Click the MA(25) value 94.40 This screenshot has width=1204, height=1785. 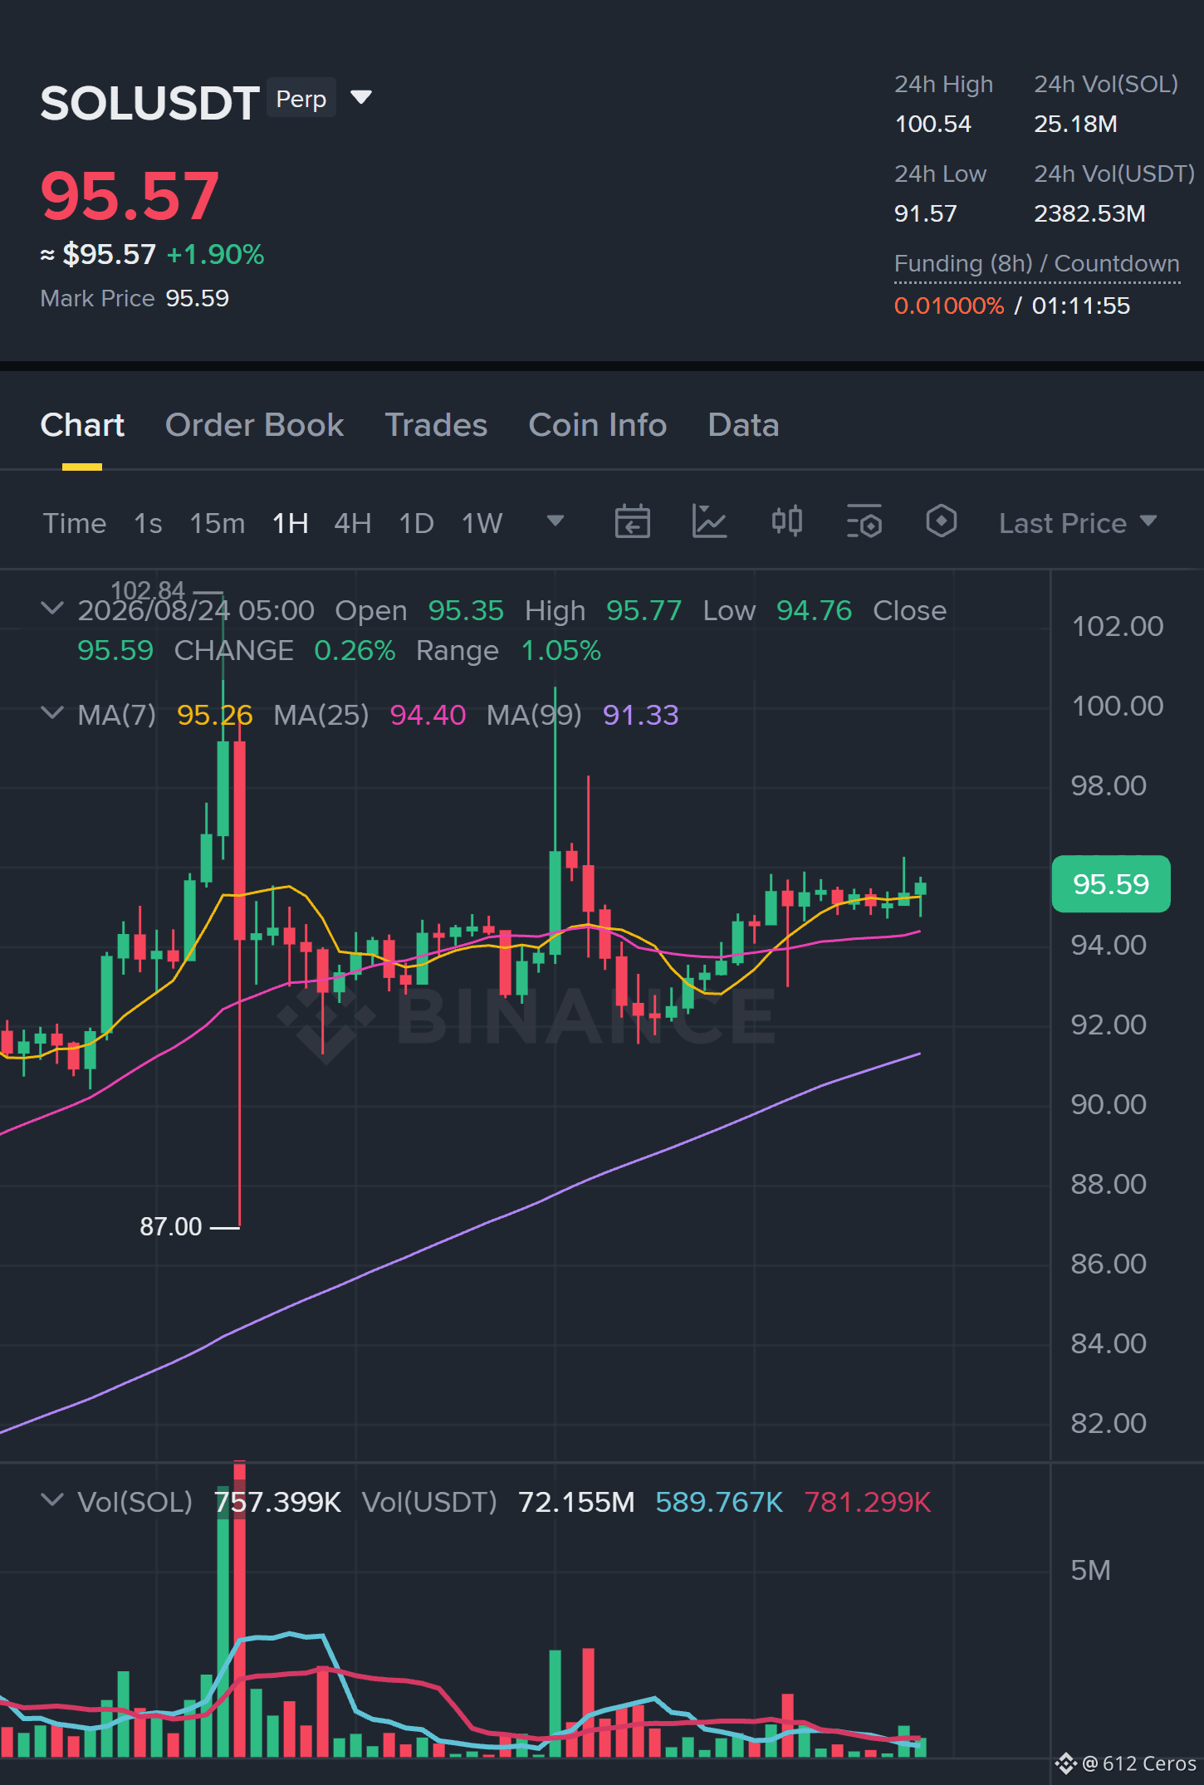[428, 715]
